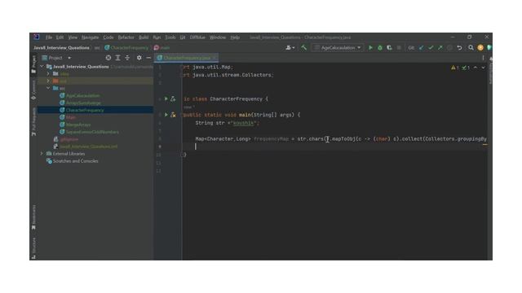
Task: Build the project with hammer icon
Action: (x=303, y=48)
